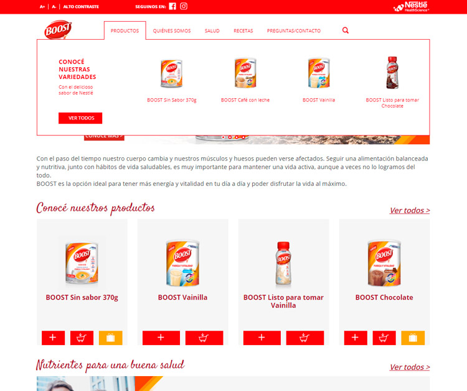Increase the font size with A+
Image resolution: width=467 pixels, height=391 pixels.
[42, 7]
